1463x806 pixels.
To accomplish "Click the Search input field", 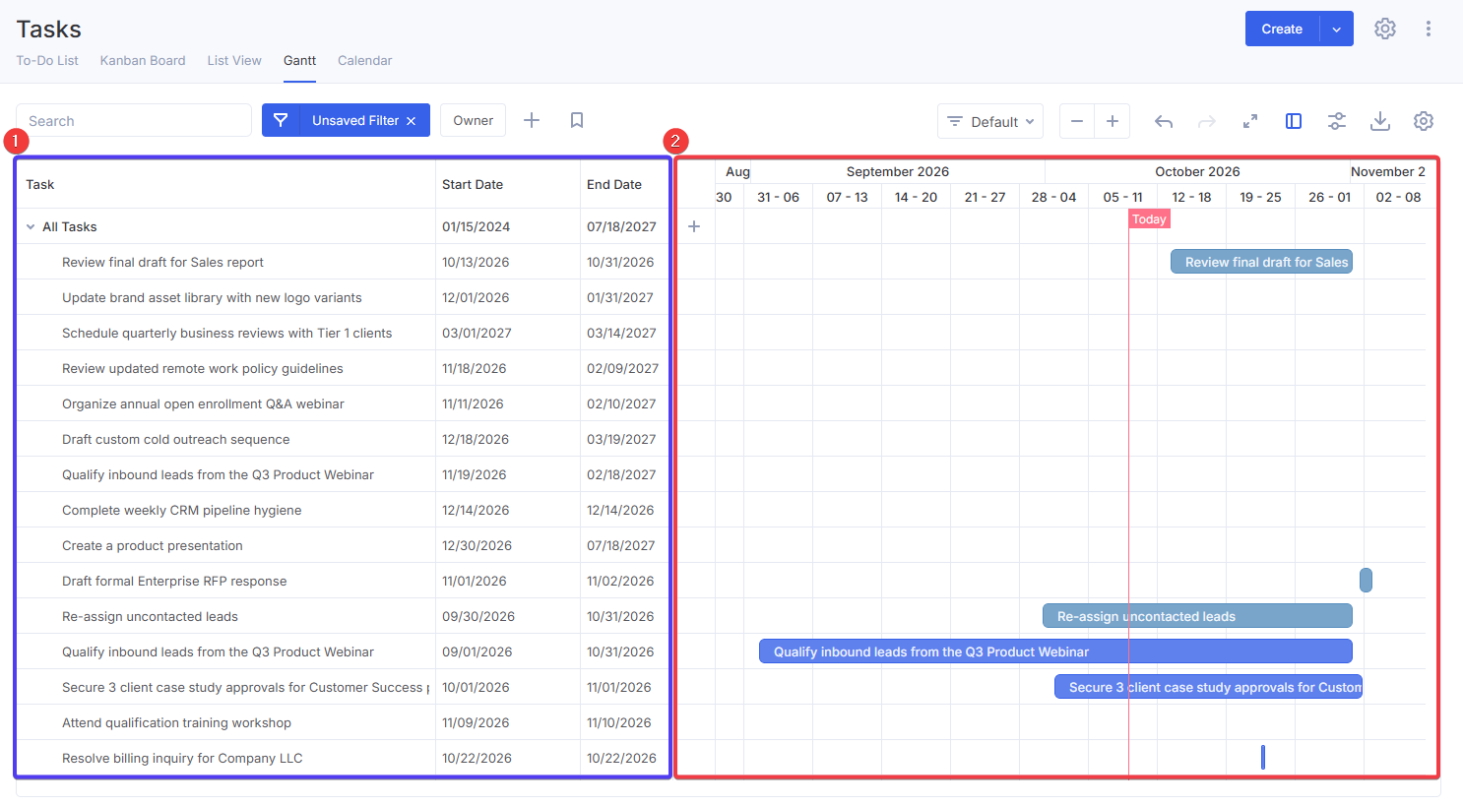I will [134, 120].
